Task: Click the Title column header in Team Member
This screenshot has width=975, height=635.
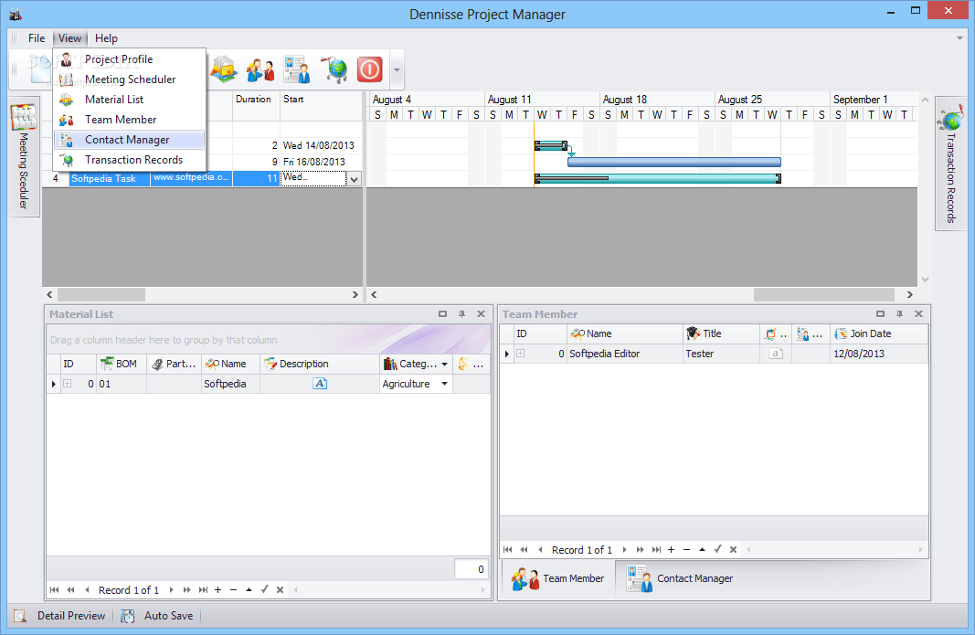Action: 721,334
